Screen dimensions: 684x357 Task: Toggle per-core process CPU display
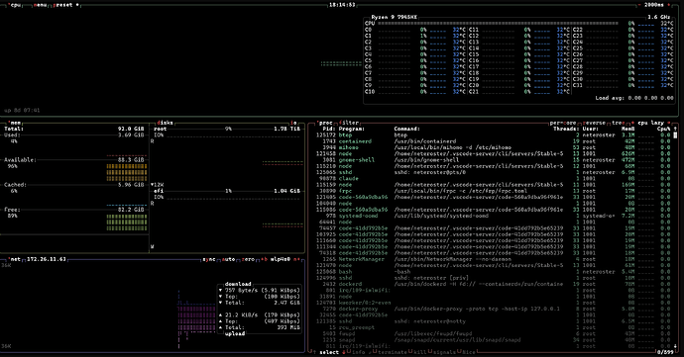coord(563,123)
